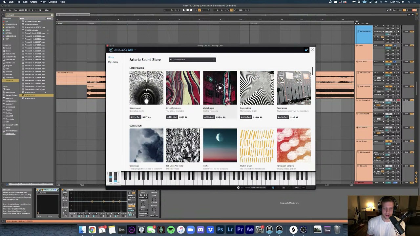Open User Library in Places
Screen dimensions: 420x236
tap(10, 92)
